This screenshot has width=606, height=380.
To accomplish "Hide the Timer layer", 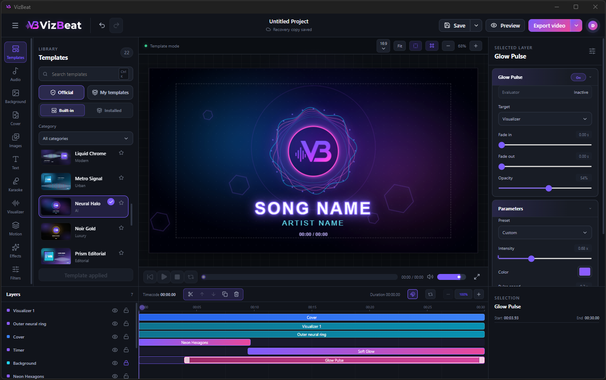I will pyautogui.click(x=115, y=350).
